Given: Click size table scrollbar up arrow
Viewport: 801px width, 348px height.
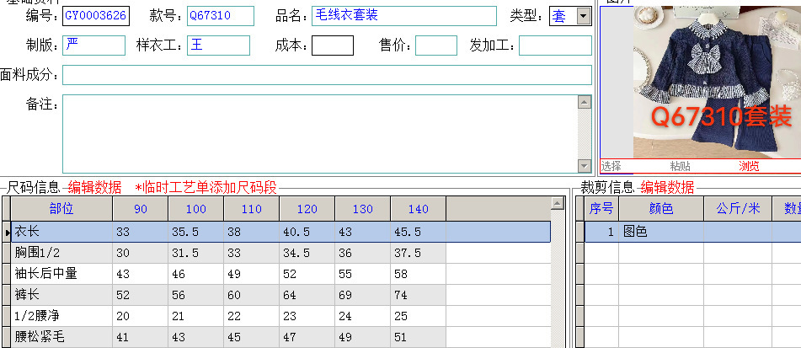Looking at the screenshot, I should (558, 204).
